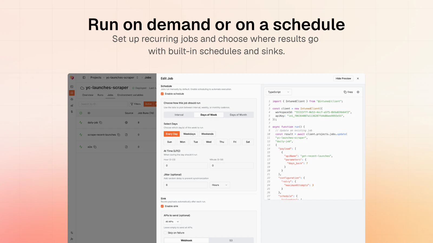Click the status check icon in table header

tap(81, 113)
